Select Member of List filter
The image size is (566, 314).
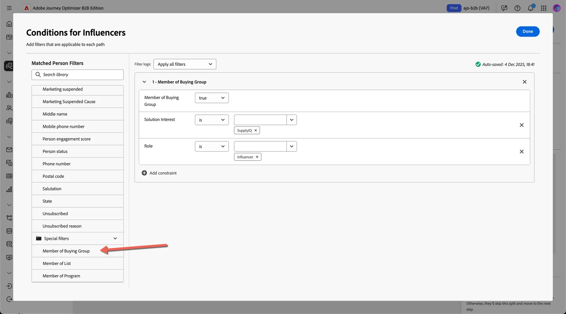78,264
